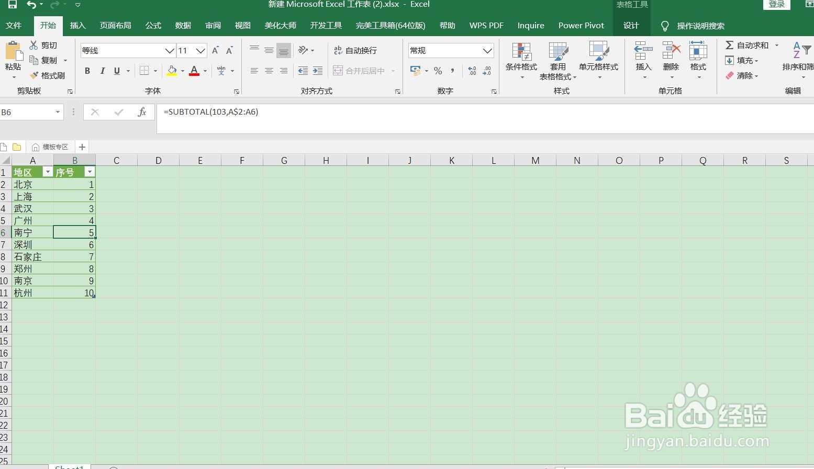Align cell text to the left
This screenshot has width=814, height=469.
(x=254, y=71)
